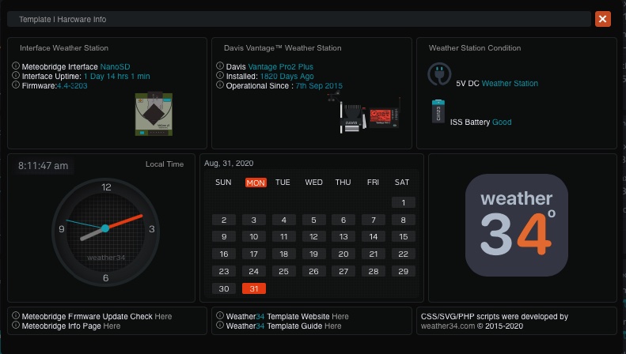Click info icon beside Firmware

(16, 85)
